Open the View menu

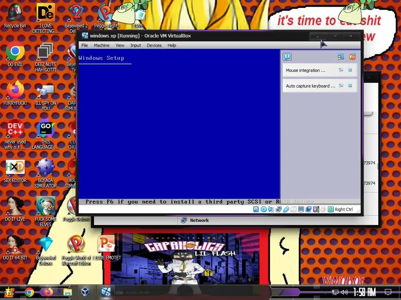(x=120, y=45)
